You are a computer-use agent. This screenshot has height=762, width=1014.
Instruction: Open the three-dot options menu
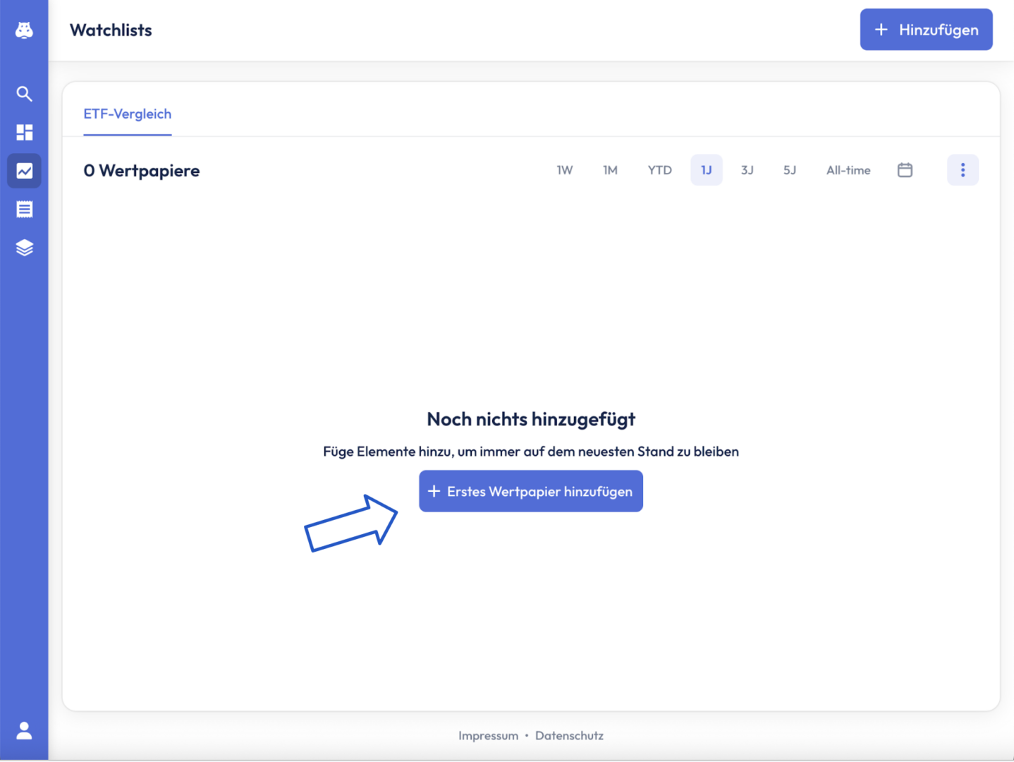963,170
